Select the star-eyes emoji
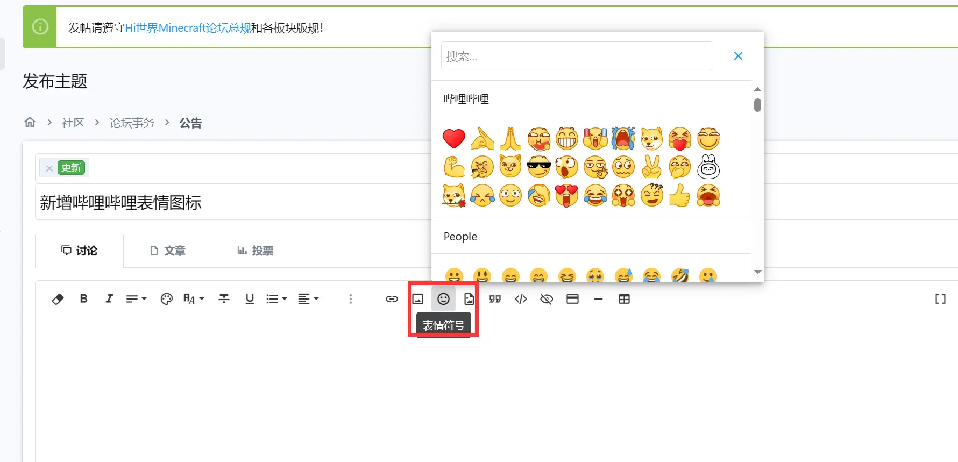 (x=623, y=196)
